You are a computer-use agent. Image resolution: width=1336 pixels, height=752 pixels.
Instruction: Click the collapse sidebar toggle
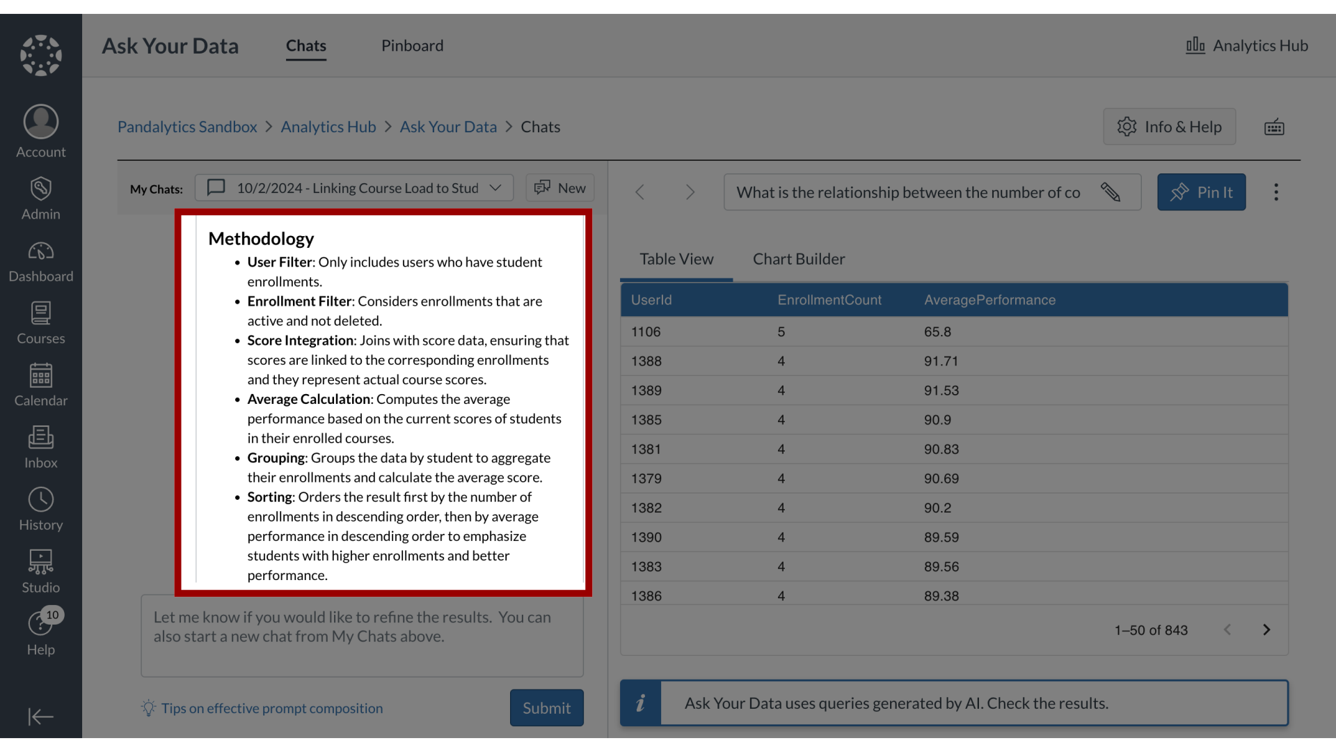[x=40, y=717]
